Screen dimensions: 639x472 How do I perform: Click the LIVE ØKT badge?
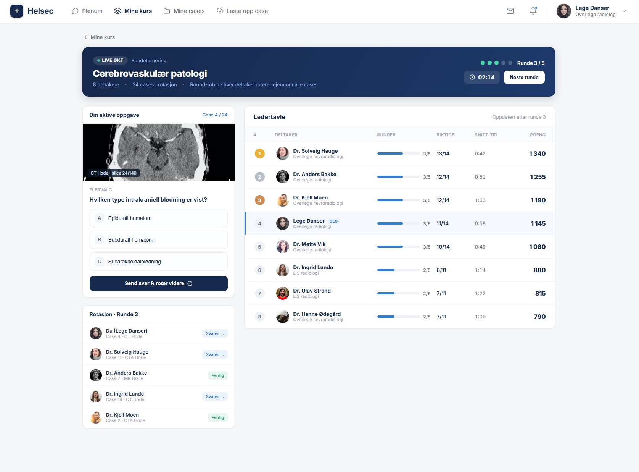(110, 60)
